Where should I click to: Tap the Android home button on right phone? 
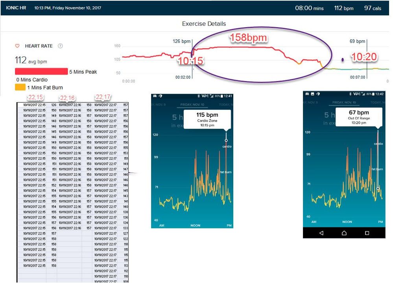tap(344, 233)
